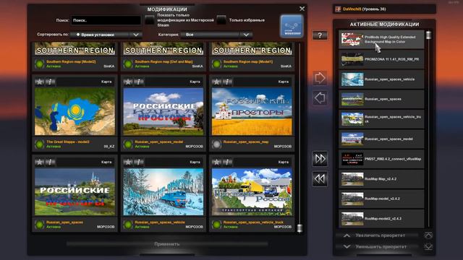463x260 pixels.
Task: Show info for Russian_open_spaces mod
Action: 50,162
